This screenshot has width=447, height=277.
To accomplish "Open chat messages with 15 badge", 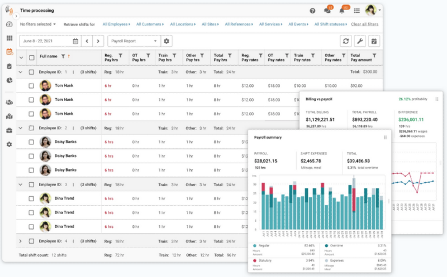I will tap(327, 11).
